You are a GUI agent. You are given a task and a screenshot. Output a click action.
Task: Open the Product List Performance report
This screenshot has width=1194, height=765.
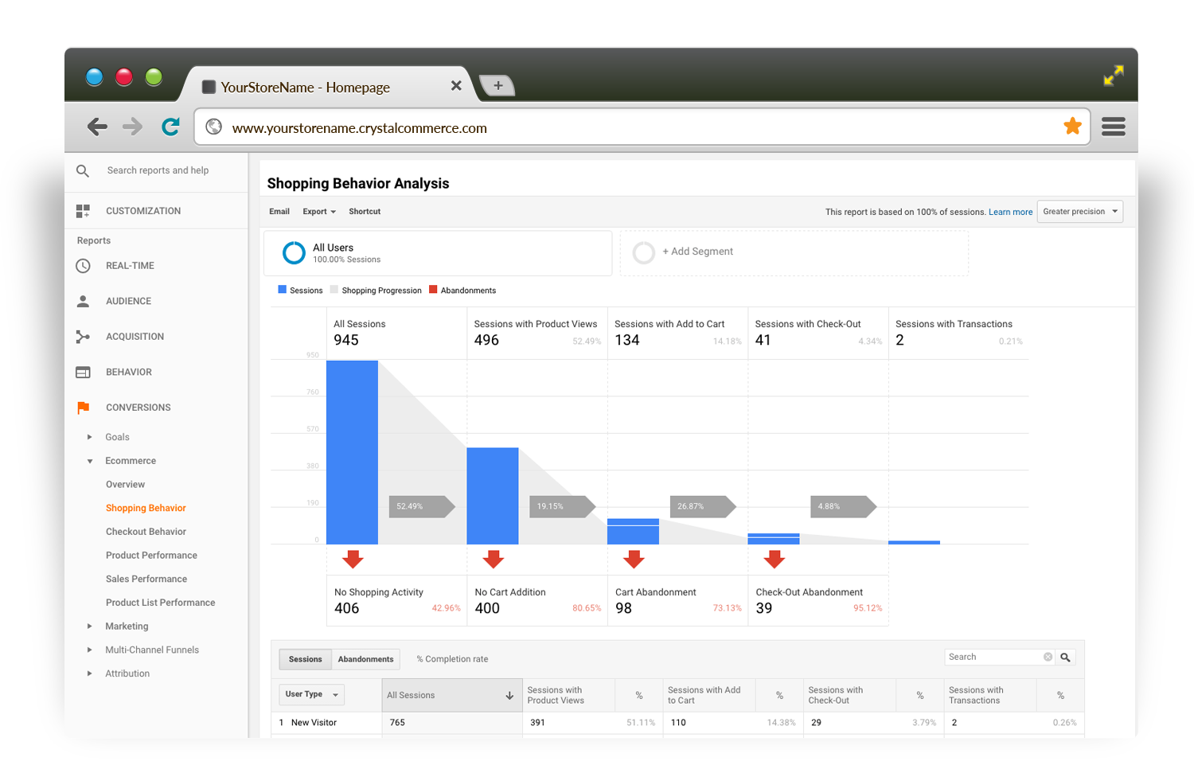[x=160, y=603]
